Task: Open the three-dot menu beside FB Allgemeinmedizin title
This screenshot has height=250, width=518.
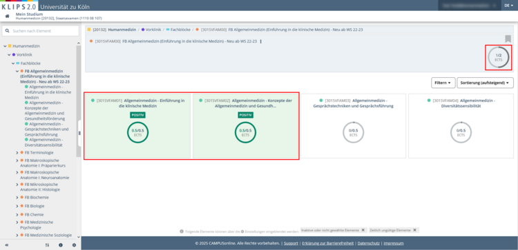Action: (x=261, y=41)
